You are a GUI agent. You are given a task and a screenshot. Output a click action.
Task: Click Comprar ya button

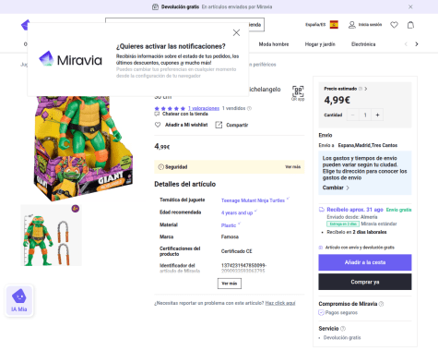click(365, 282)
